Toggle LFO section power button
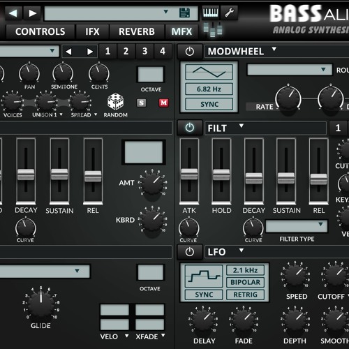The width and height of the screenshot is (349, 349). (x=190, y=252)
